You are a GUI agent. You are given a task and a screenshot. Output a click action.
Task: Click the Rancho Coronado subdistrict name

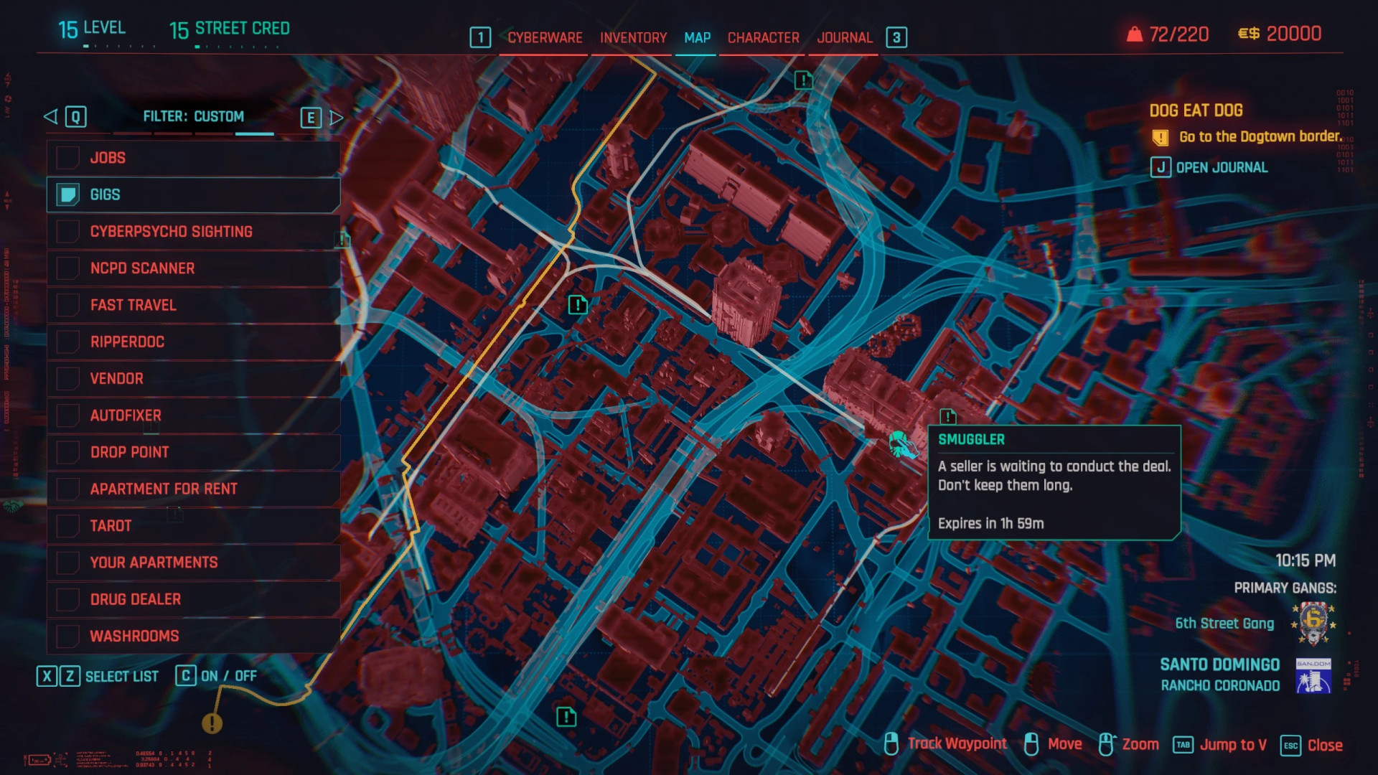[x=1220, y=685]
